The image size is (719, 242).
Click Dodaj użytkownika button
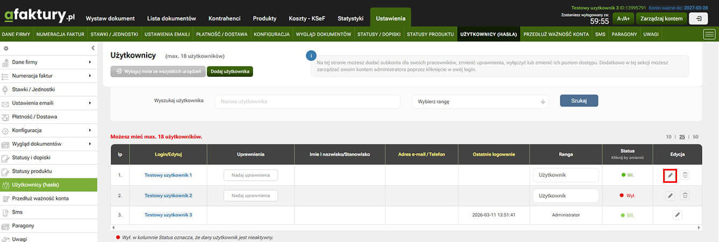coord(230,72)
